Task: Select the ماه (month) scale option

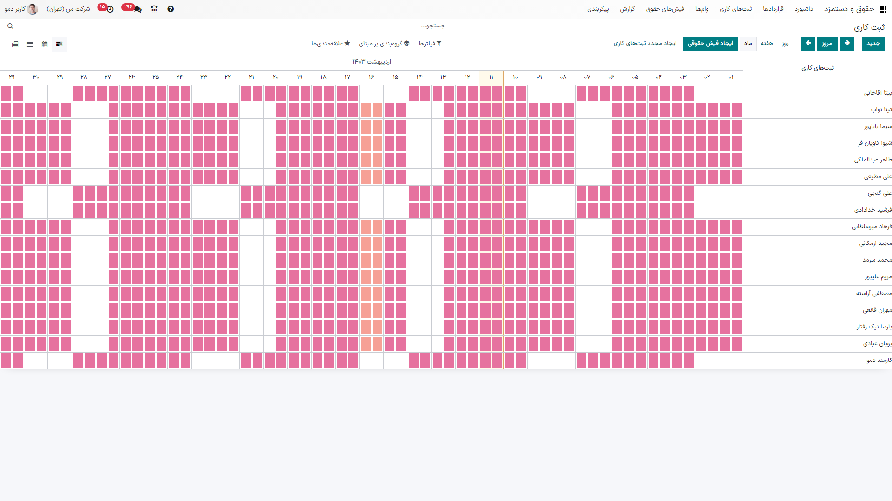Action: pyautogui.click(x=748, y=44)
